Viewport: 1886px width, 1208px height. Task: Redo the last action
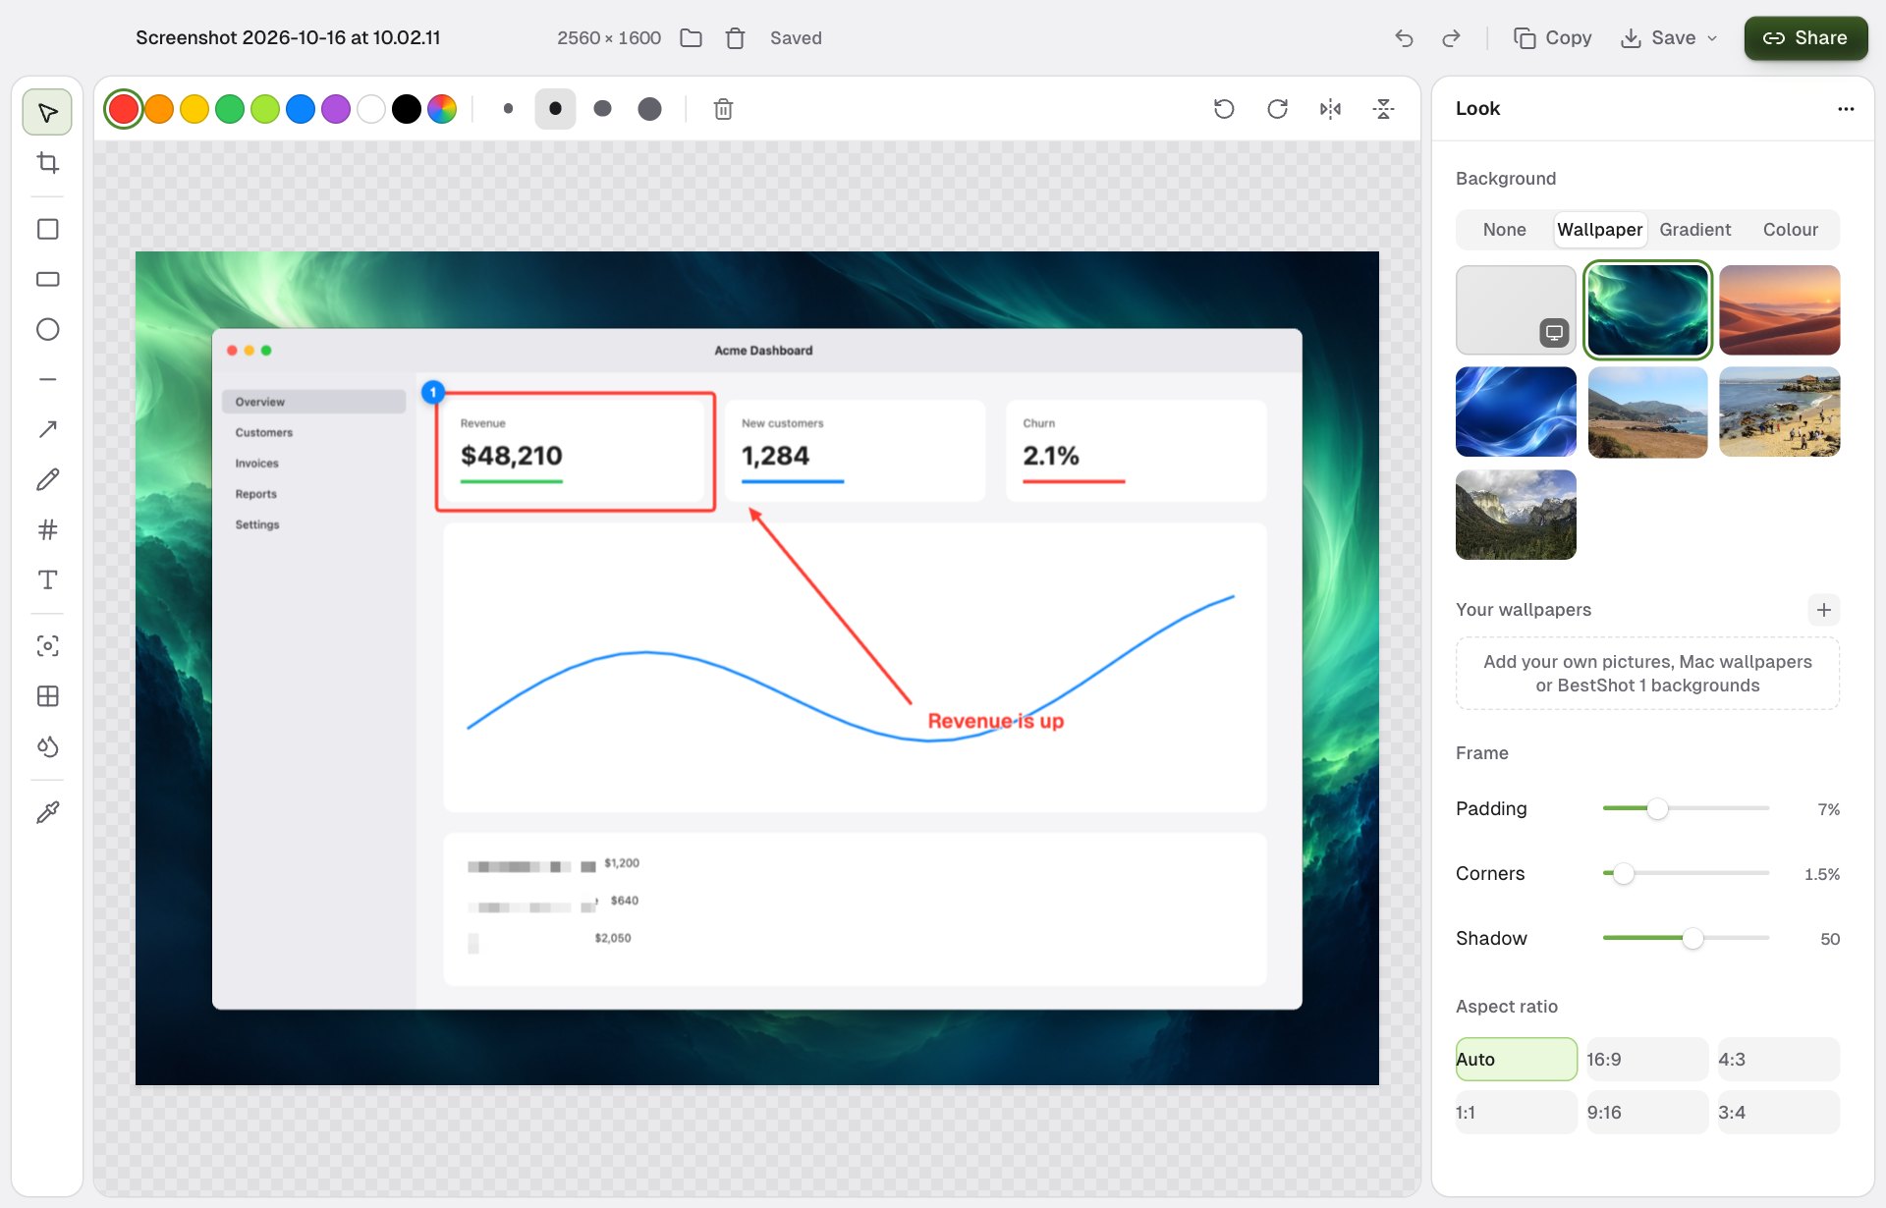1451,38
